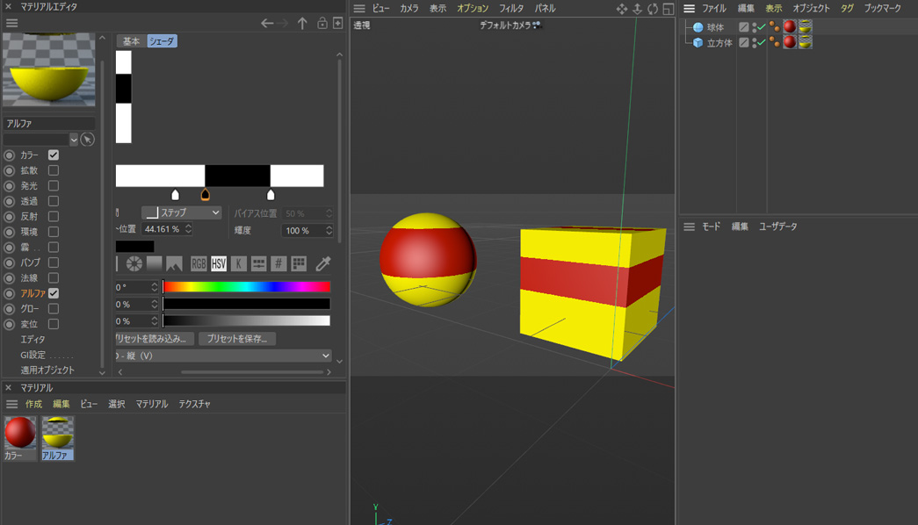Open the オブジェクト menu in Object Manager
This screenshot has width=918, height=525.
click(x=811, y=9)
